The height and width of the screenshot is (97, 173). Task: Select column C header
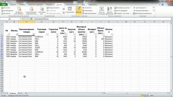(26, 22)
